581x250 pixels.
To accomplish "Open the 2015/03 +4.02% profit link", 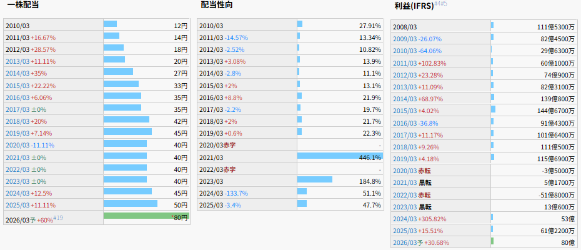I will point(404,111).
